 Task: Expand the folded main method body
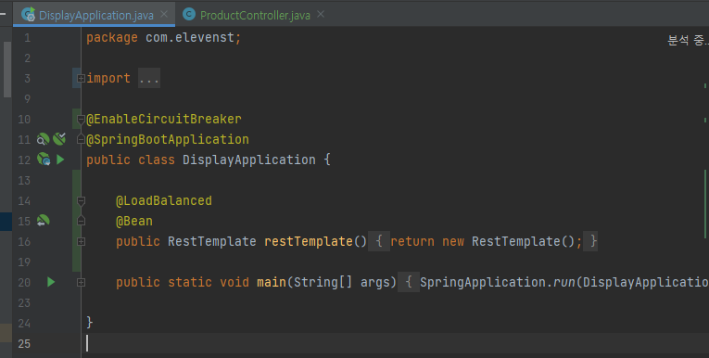click(81, 283)
